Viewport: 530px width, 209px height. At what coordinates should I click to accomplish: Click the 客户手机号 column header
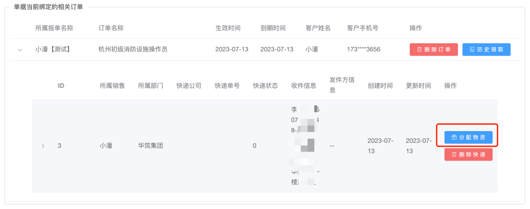(362, 28)
